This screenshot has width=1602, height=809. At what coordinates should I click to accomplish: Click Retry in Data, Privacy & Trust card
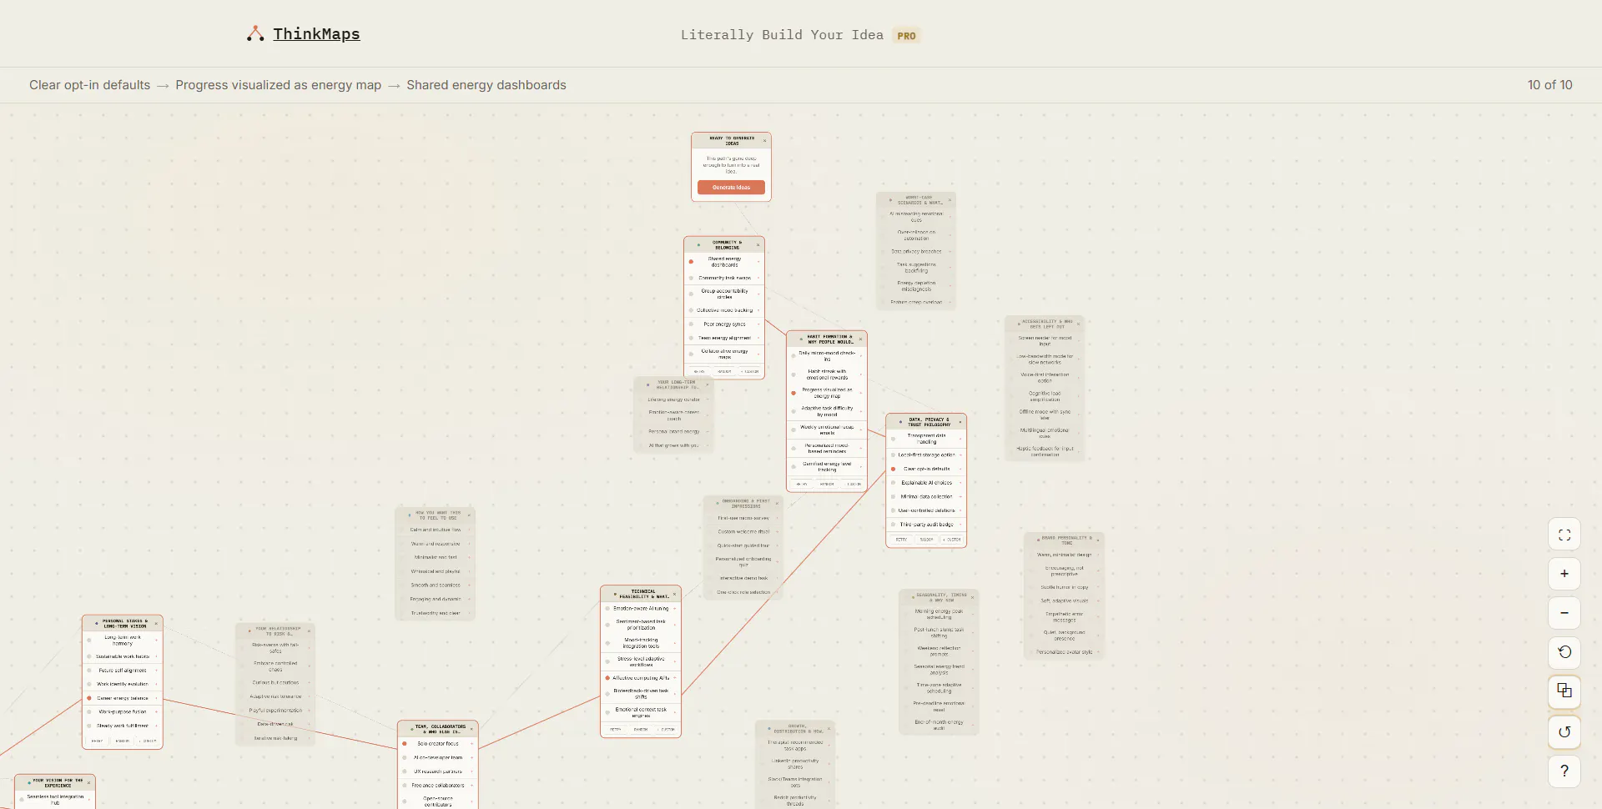[901, 540]
